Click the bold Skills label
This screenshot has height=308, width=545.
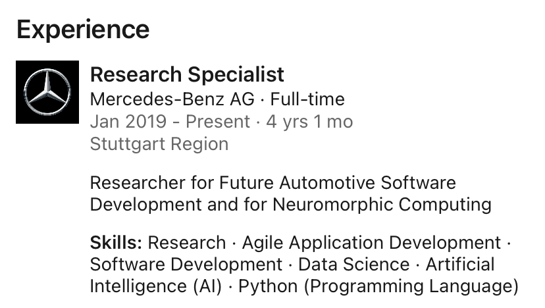click(116, 243)
